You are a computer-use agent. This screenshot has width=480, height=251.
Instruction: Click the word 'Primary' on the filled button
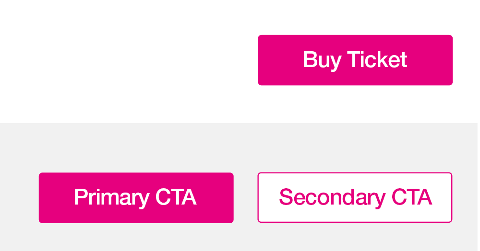click(112, 198)
